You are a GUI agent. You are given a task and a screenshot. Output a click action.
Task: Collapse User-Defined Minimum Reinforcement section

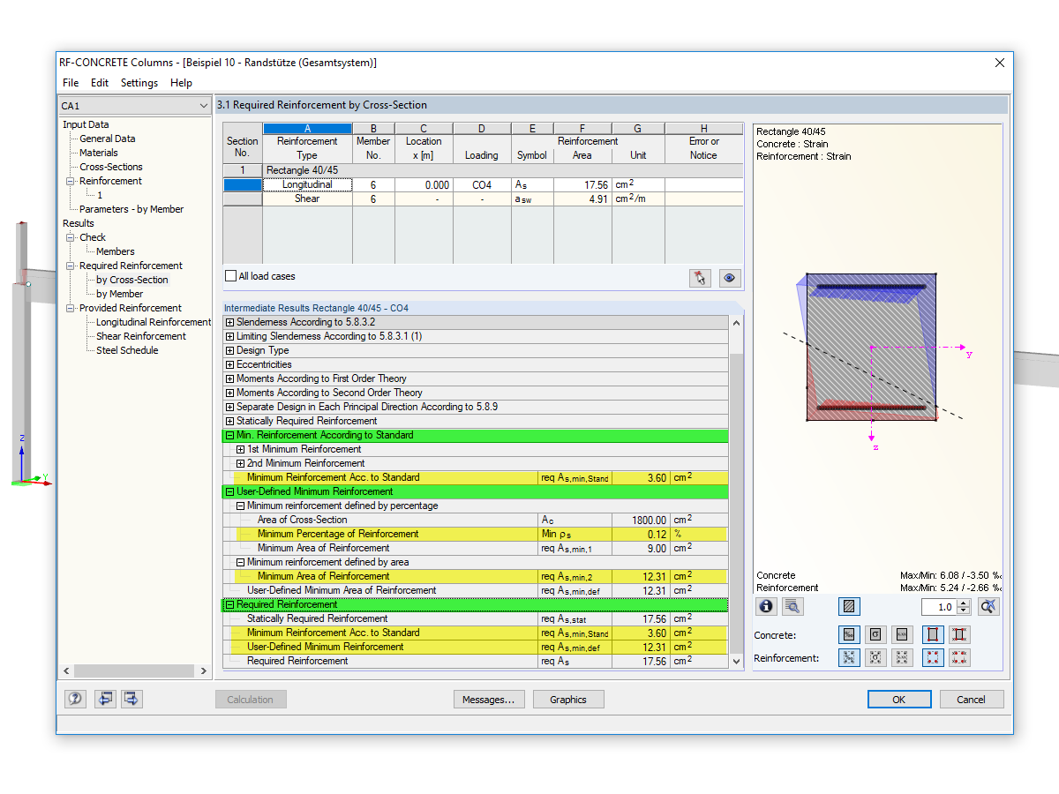[230, 491]
